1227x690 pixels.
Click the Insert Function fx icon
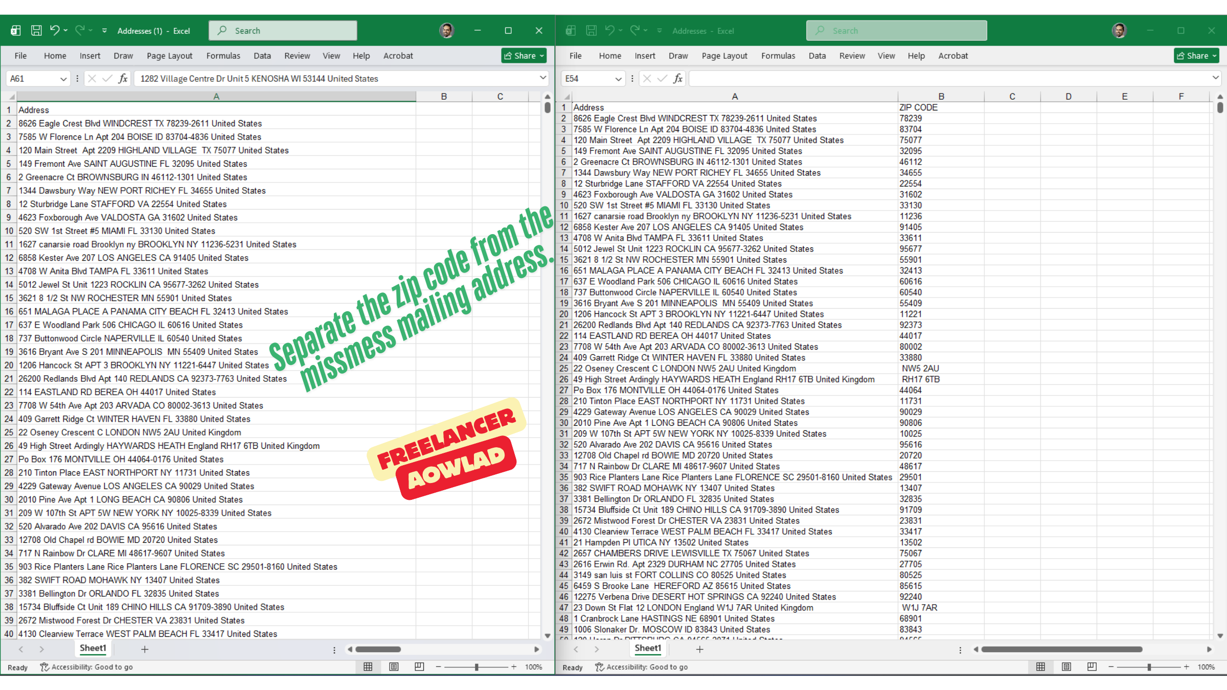123,78
